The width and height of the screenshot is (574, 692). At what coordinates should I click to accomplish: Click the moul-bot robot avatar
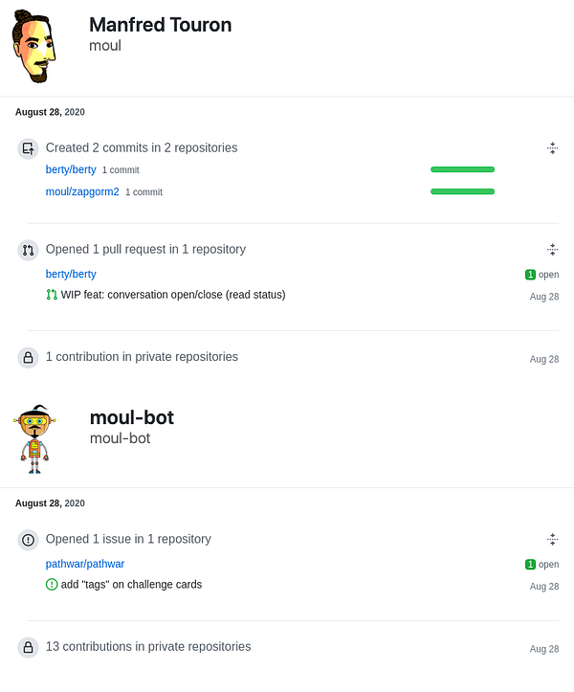point(35,438)
